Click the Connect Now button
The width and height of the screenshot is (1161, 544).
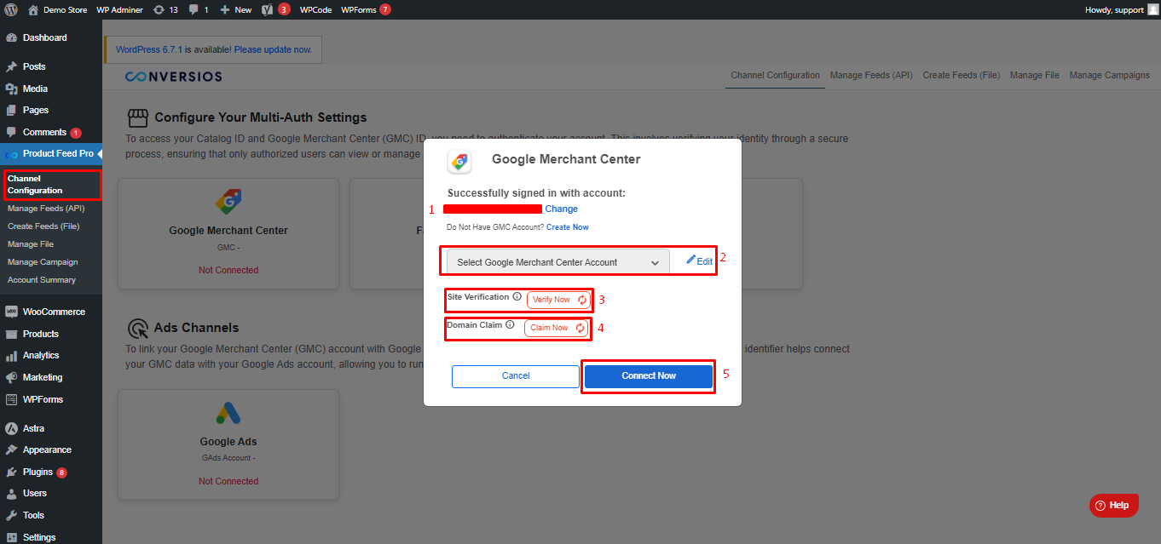coord(649,376)
